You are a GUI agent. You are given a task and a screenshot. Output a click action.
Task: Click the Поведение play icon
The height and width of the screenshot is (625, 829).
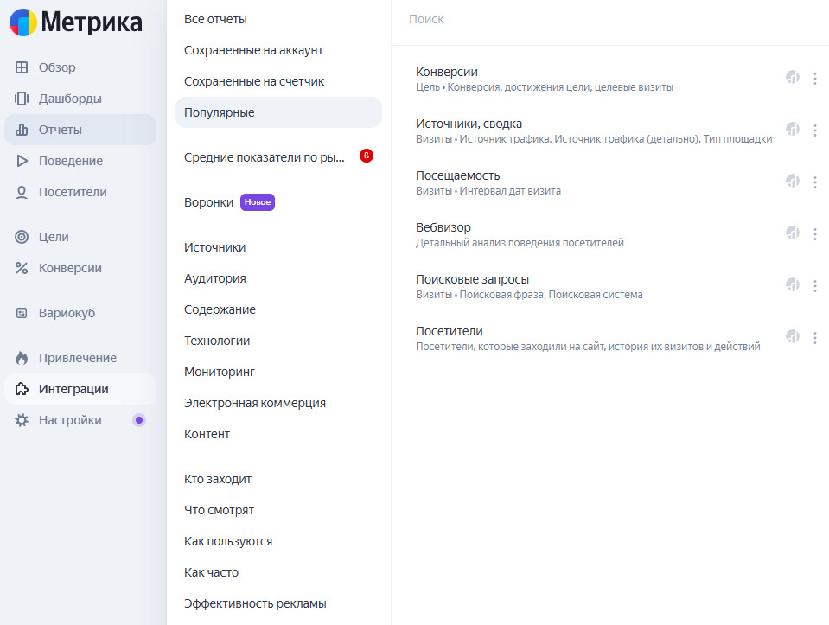[22, 161]
